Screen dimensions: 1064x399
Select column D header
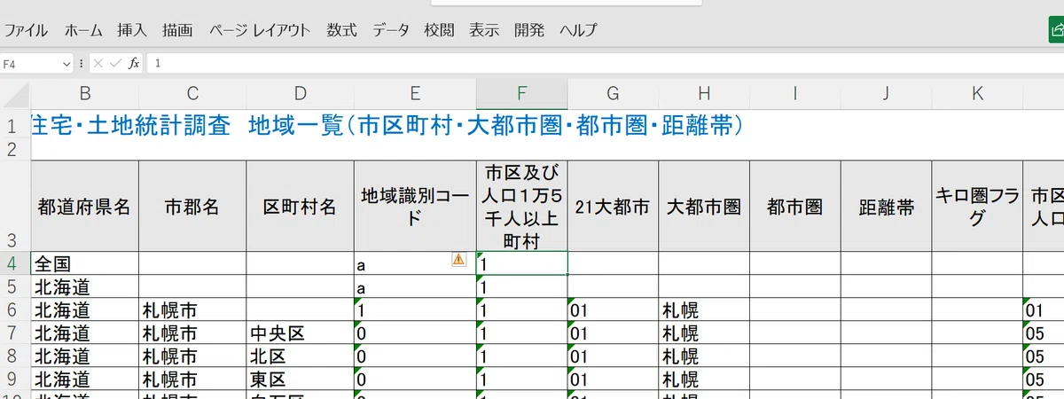pos(300,93)
